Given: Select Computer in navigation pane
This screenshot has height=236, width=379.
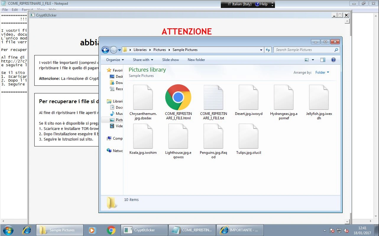Looking at the screenshot, I should [x=115, y=138].
